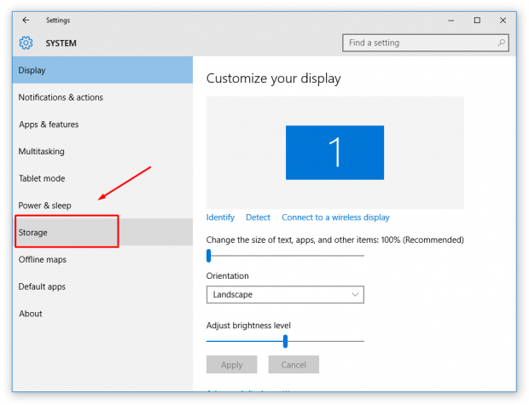Image resolution: width=529 pixels, height=405 pixels.
Task: Open Notifications & actions settings
Action: click(61, 97)
